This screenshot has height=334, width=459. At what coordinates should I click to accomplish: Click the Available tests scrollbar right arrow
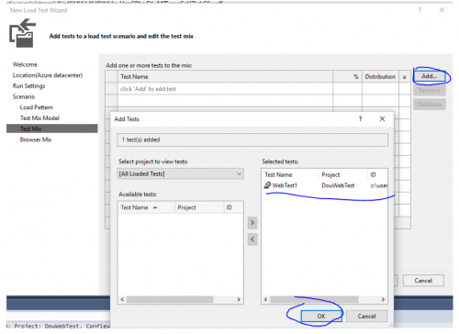(239, 299)
